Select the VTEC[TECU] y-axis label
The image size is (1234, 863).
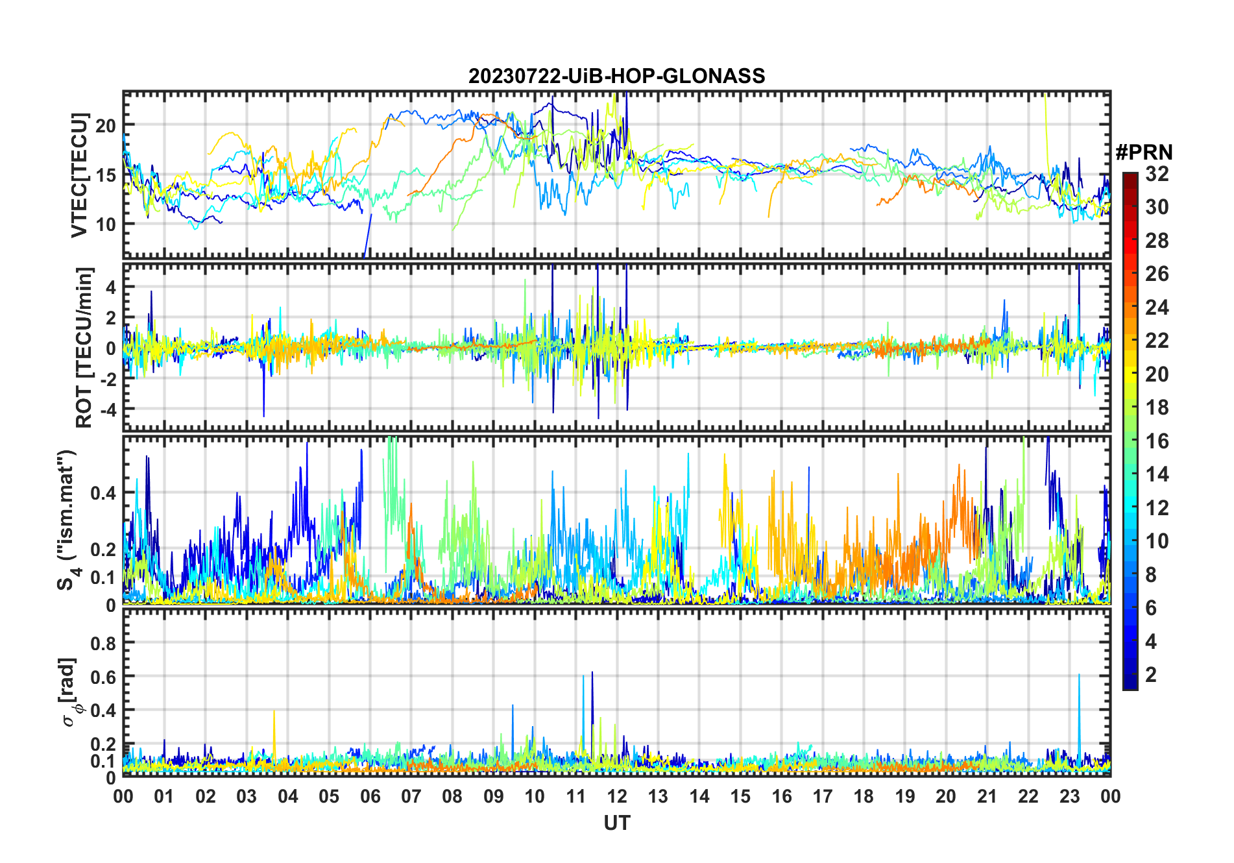pyautogui.click(x=79, y=175)
